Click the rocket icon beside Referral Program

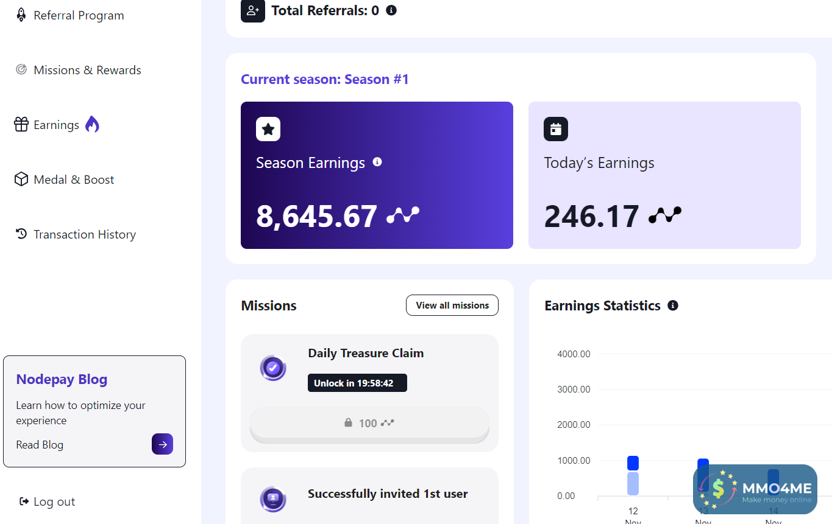point(21,15)
